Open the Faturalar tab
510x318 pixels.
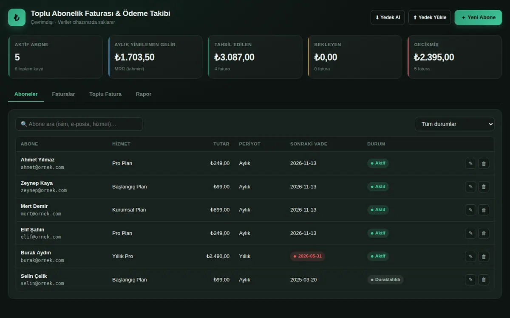click(63, 94)
